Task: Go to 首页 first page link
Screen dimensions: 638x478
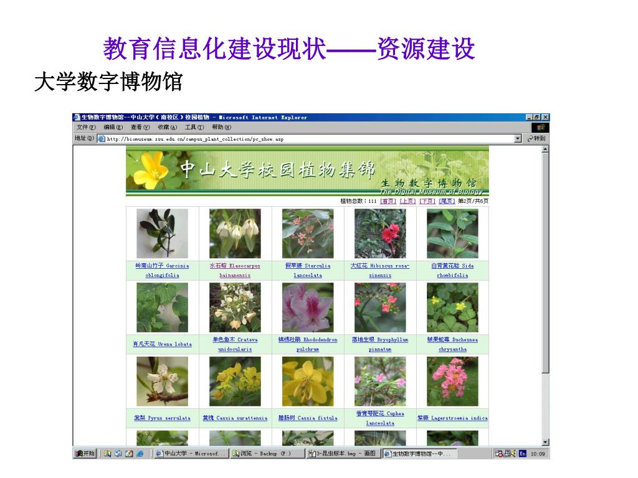Action: click(x=388, y=201)
